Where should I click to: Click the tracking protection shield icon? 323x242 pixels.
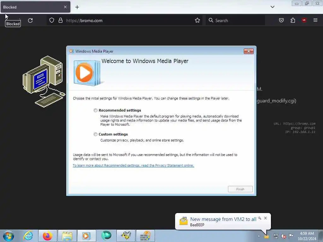(52, 20)
